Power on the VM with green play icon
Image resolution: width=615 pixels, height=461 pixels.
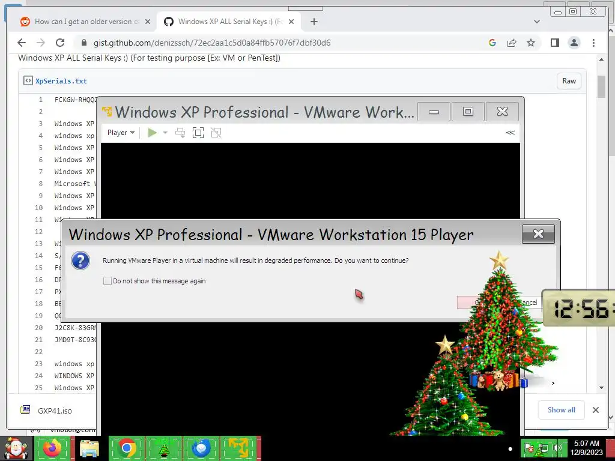pyautogui.click(x=153, y=133)
